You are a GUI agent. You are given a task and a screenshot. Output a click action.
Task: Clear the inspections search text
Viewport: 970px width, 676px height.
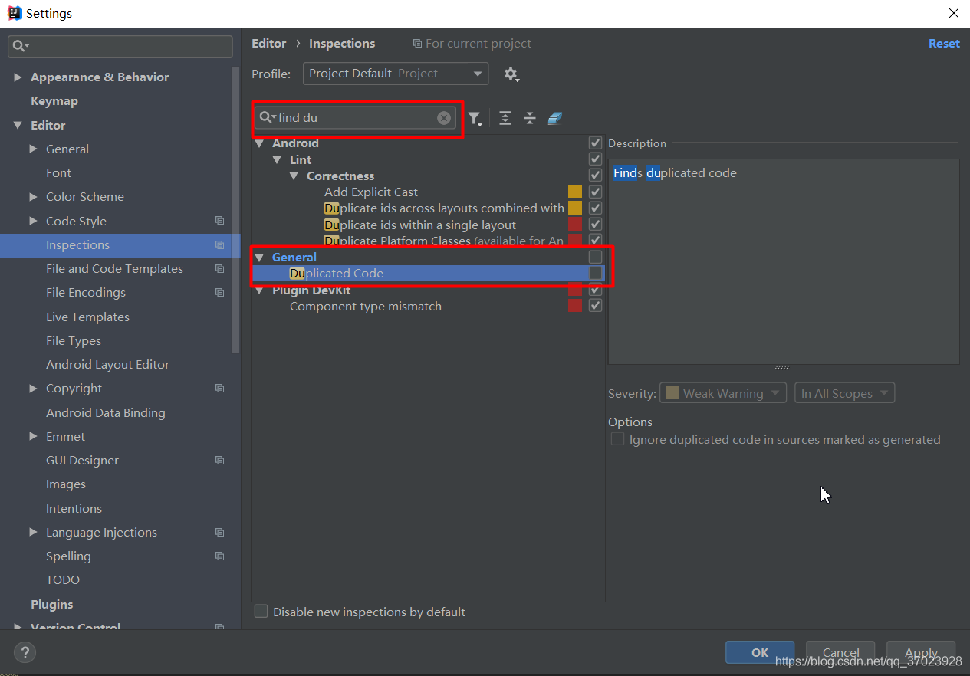444,118
